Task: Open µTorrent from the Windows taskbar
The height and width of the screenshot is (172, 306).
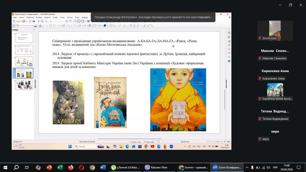Action: (125, 167)
